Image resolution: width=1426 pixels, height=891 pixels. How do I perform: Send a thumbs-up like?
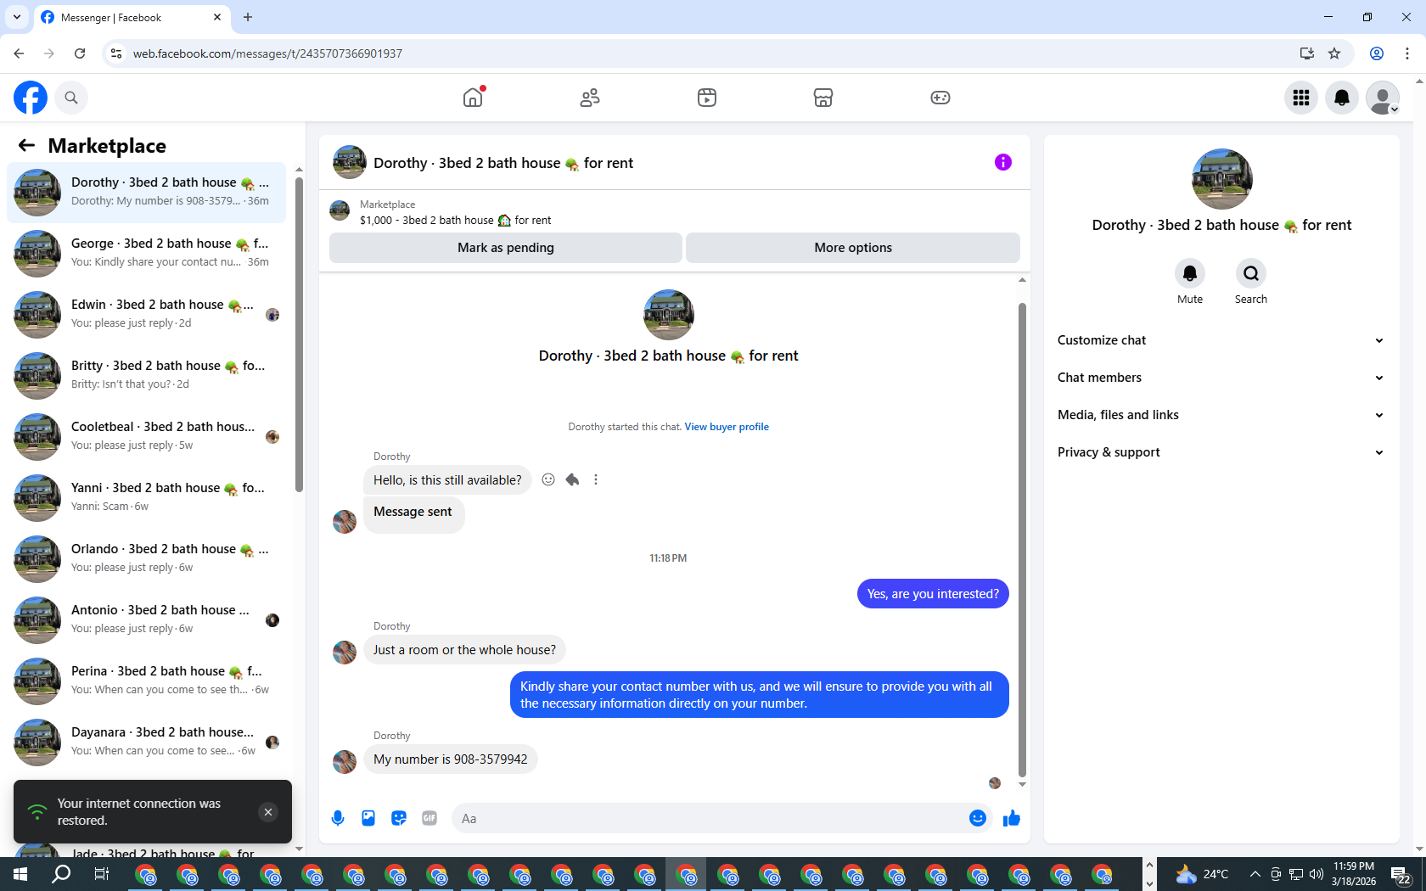coord(1012,818)
